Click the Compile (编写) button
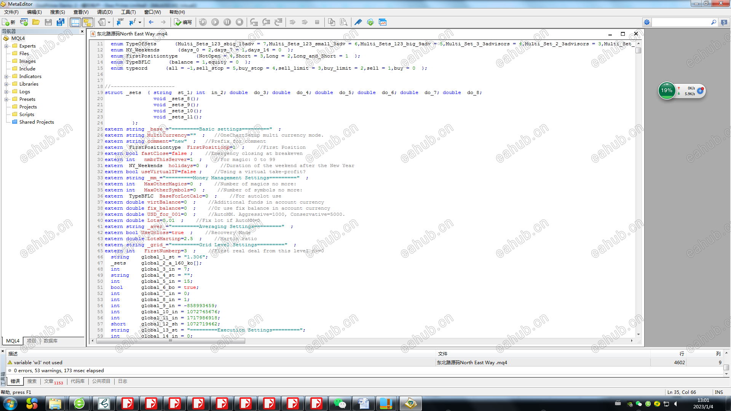This screenshot has height=411, width=731. 183,22
